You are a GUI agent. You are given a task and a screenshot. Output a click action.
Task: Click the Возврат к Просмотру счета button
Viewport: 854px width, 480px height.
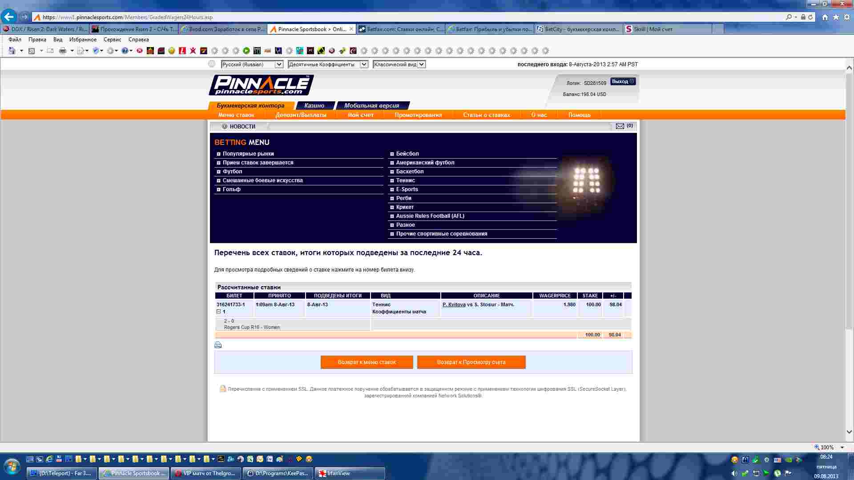tap(471, 362)
